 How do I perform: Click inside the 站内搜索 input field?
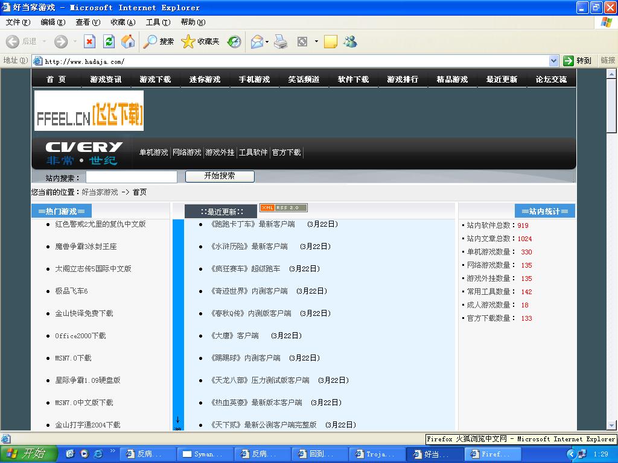(x=132, y=177)
